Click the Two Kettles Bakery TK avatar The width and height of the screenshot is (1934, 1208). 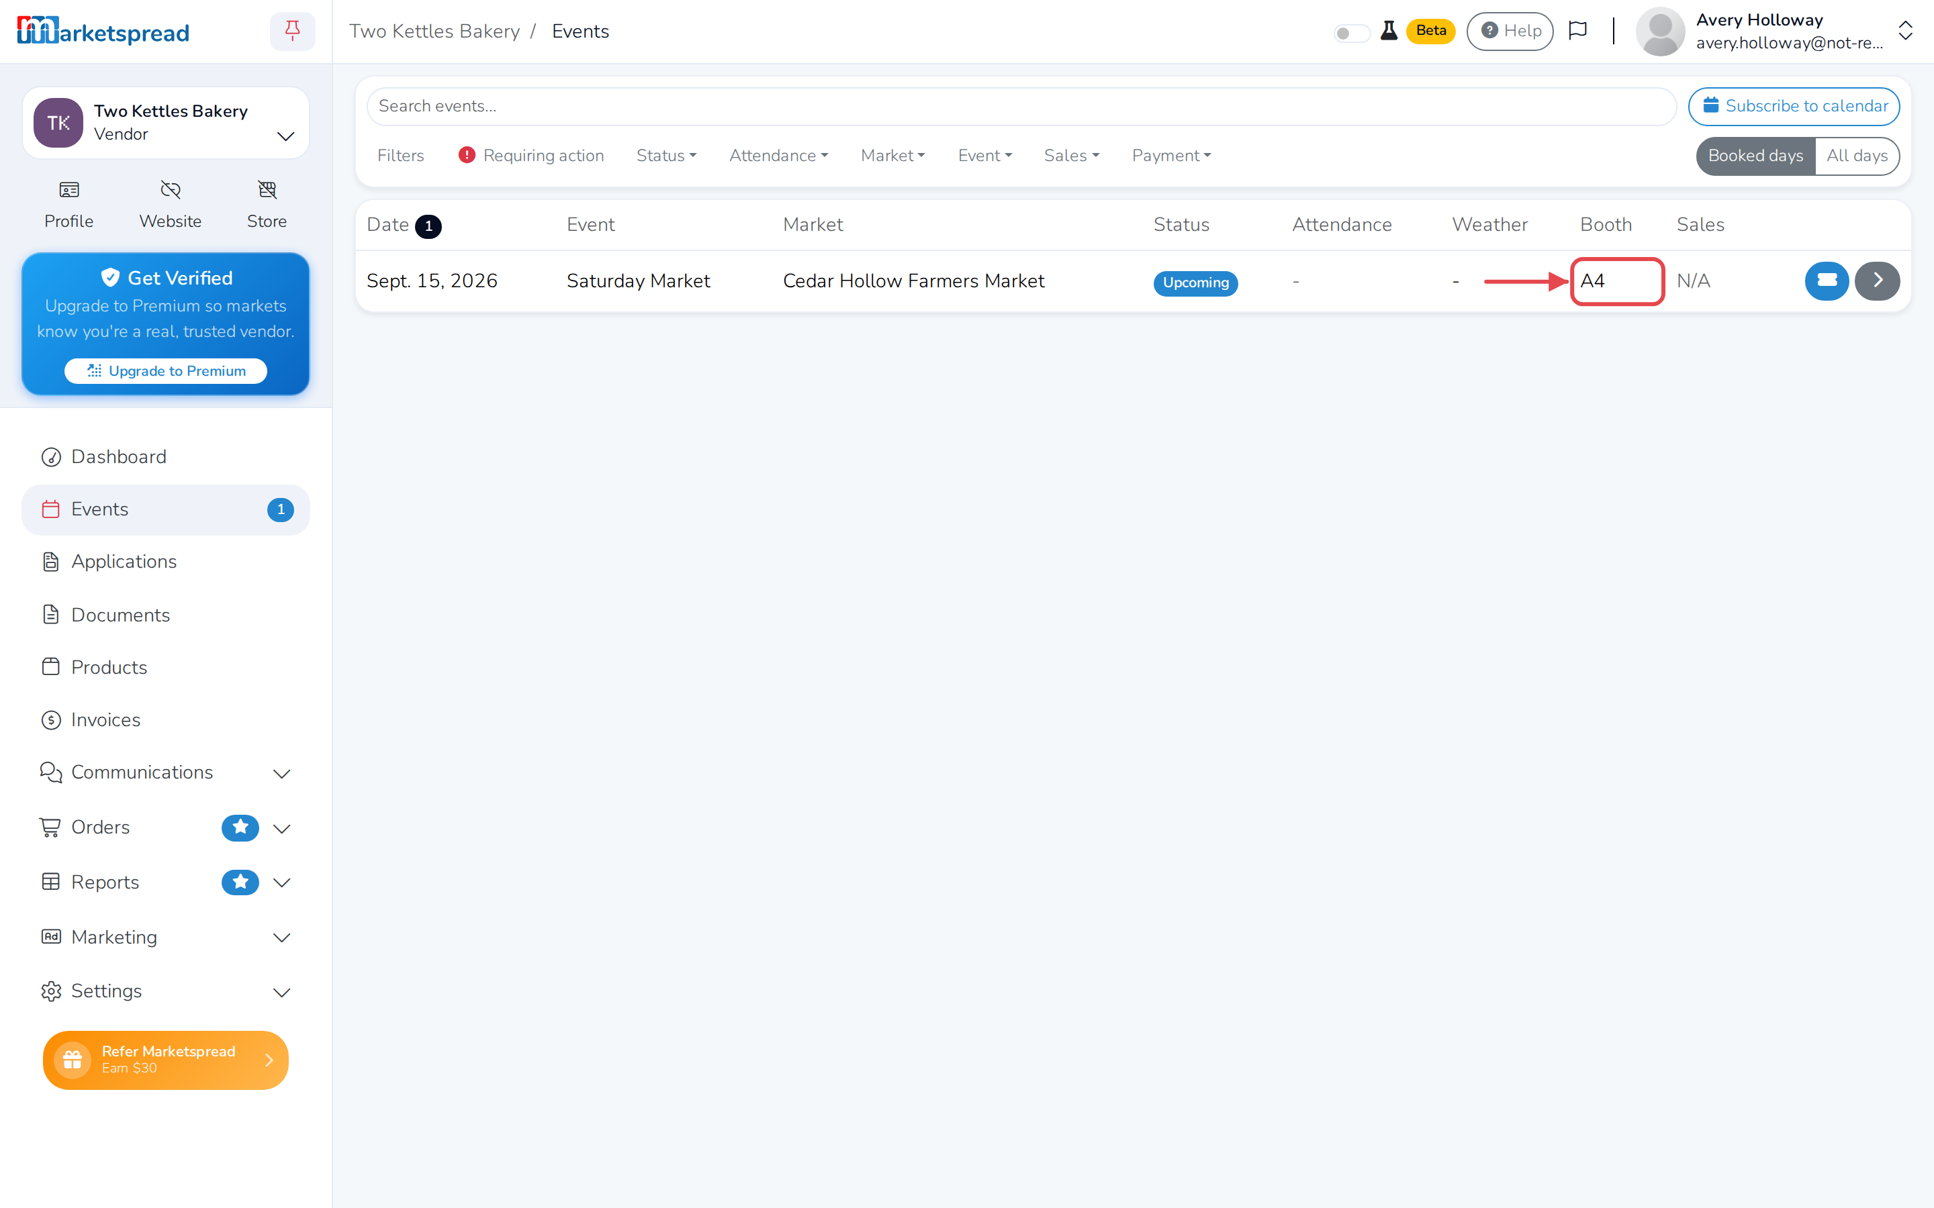click(58, 123)
